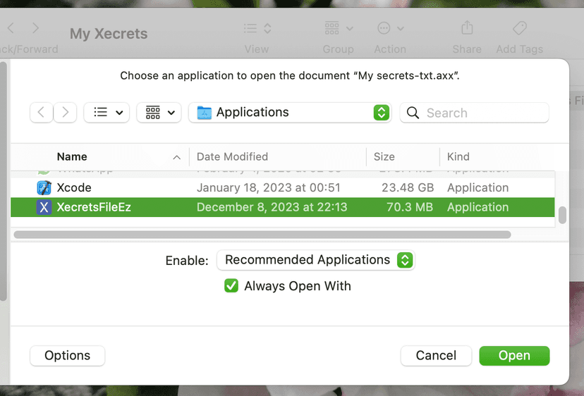Sort by the Date Modified column
Viewport: 584px width, 396px height.
[x=232, y=157]
